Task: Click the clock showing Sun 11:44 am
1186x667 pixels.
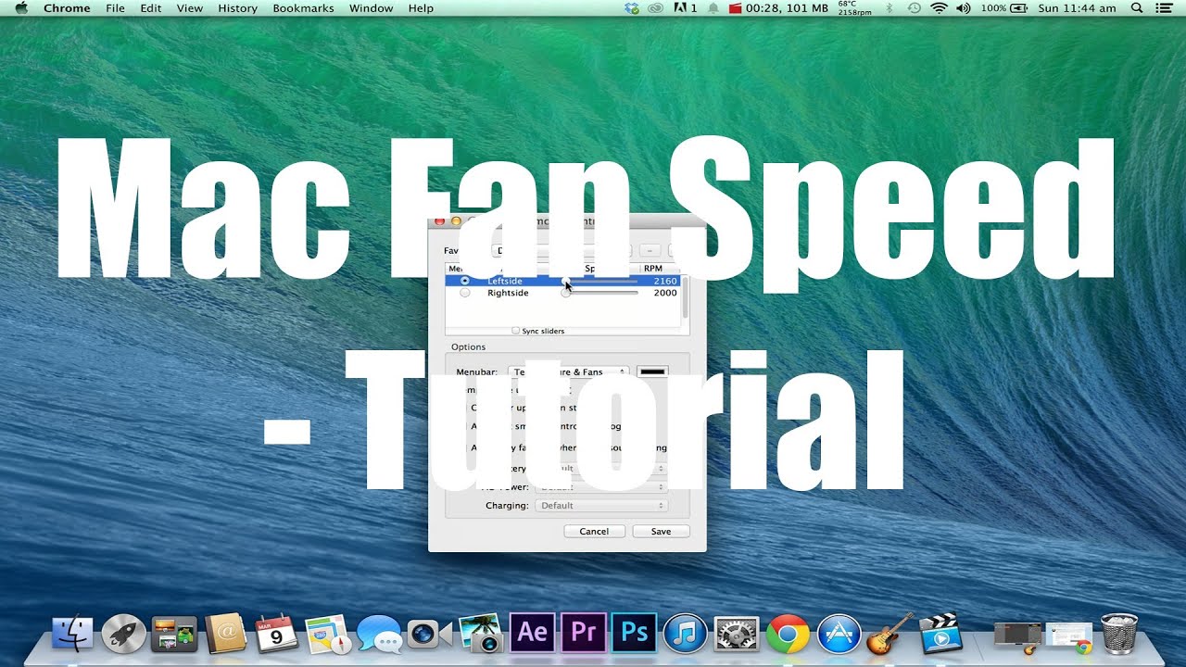Action: click(1077, 8)
